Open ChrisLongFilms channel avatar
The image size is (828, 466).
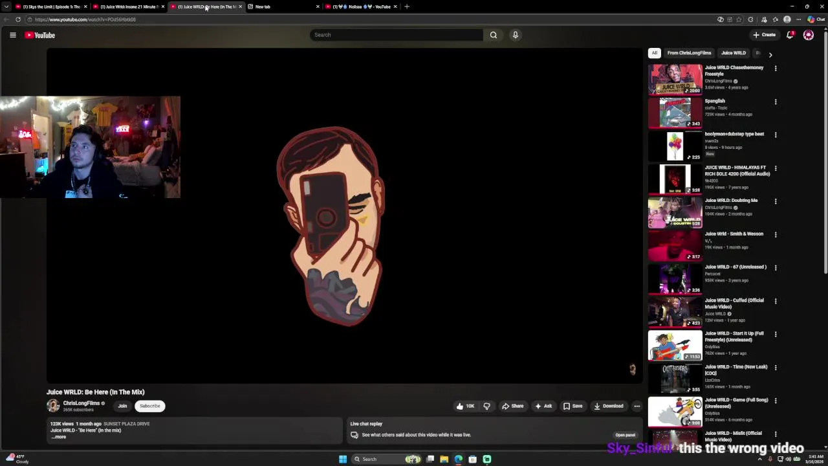53,406
